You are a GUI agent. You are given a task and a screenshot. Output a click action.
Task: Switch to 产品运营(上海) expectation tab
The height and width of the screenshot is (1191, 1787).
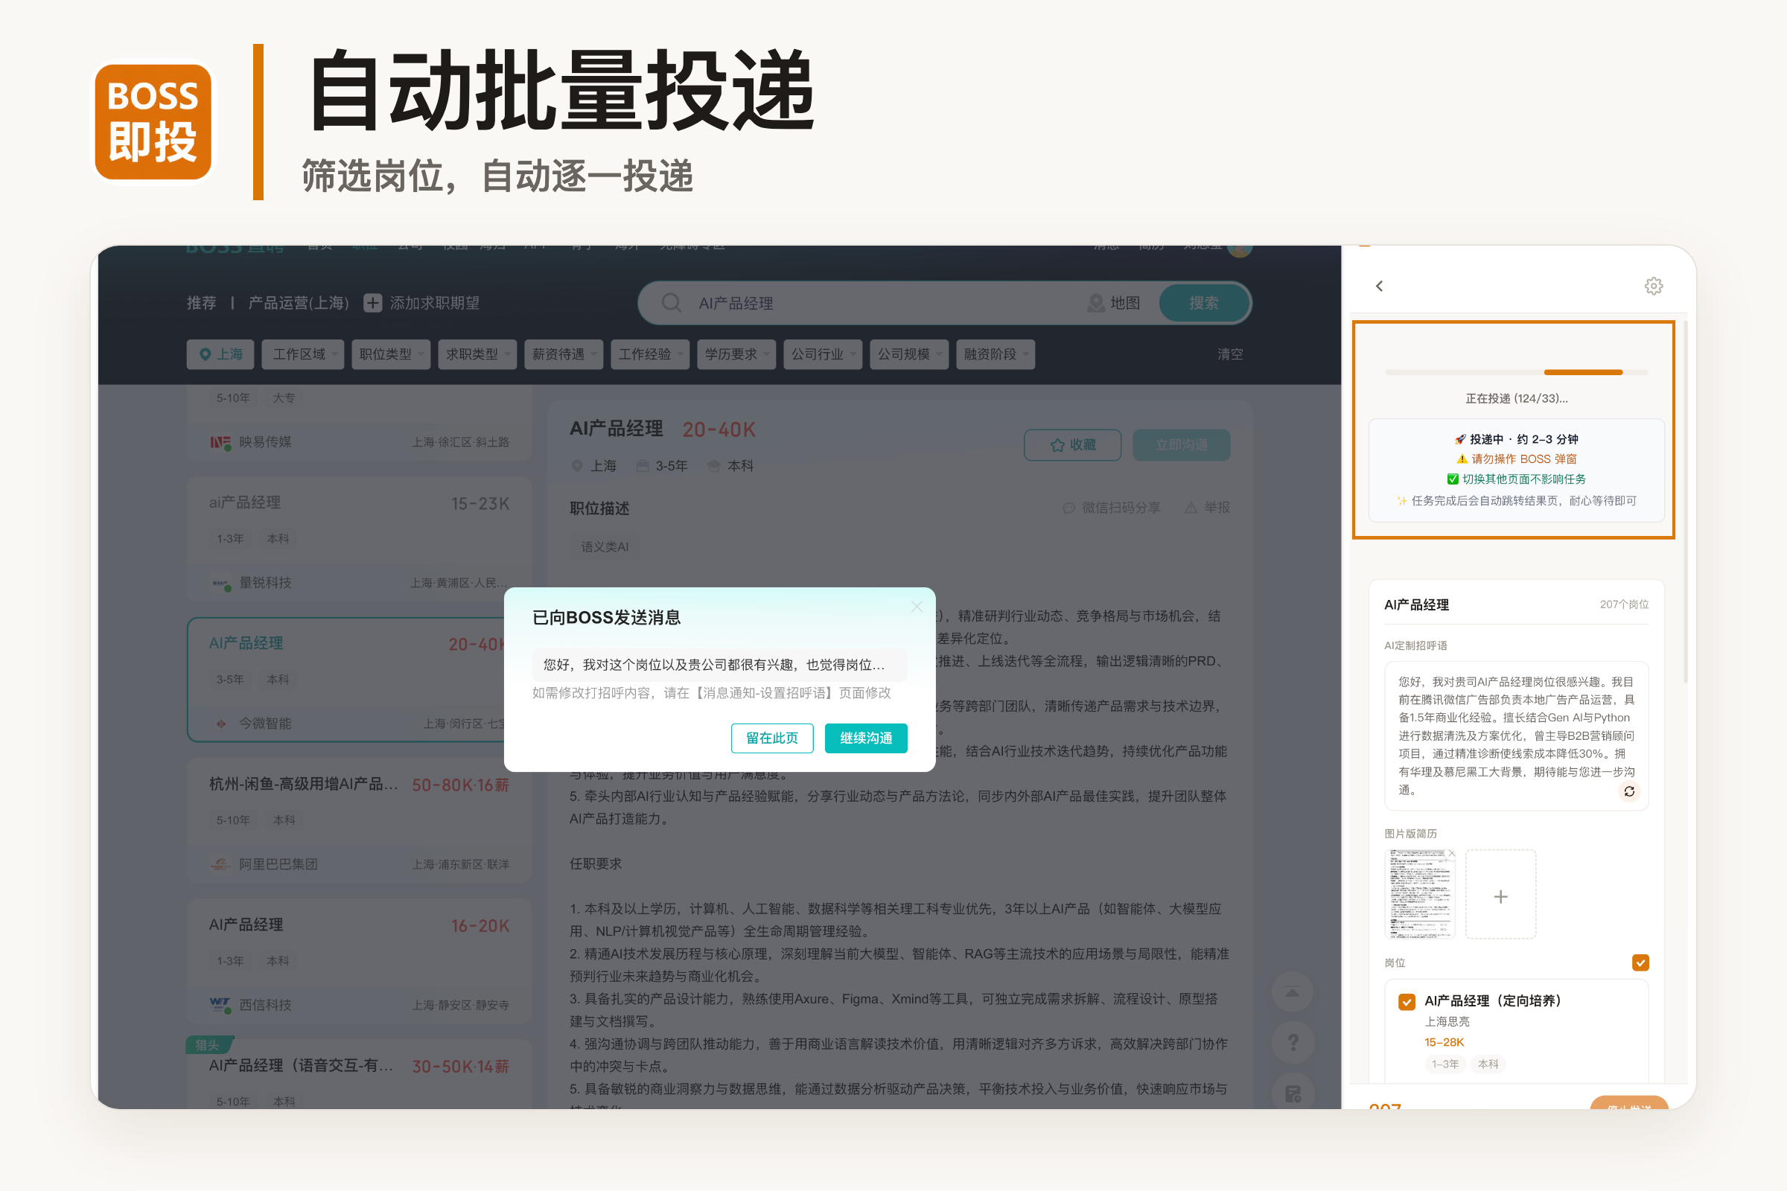point(299,303)
